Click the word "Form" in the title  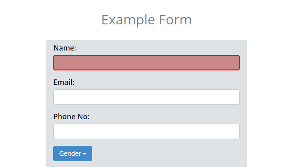click(175, 20)
